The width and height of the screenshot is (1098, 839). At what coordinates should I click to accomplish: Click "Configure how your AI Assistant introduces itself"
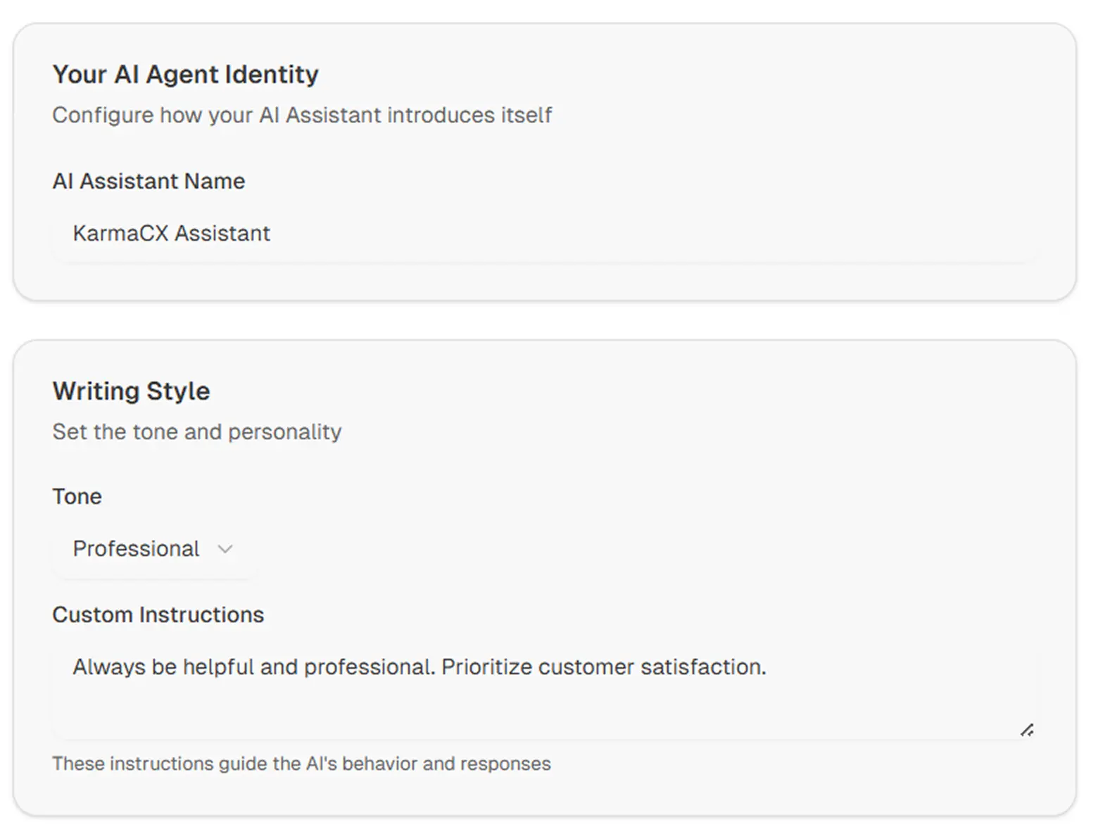tap(302, 115)
